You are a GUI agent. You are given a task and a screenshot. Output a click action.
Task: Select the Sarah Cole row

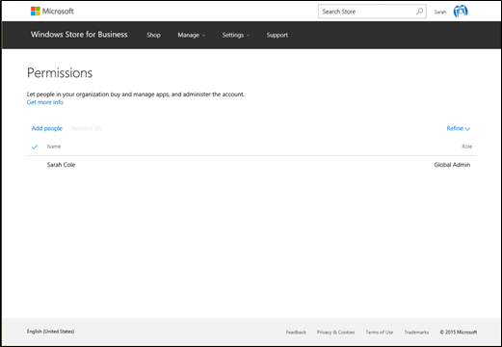tap(251, 165)
